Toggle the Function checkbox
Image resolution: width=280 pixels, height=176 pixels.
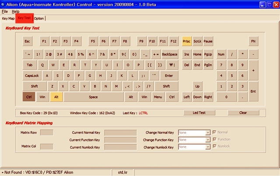(x=214, y=139)
